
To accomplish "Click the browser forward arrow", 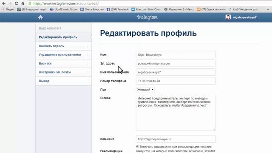I will point(10,3).
